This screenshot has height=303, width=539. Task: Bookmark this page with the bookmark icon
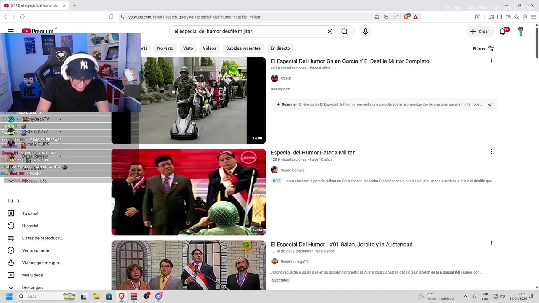point(111,17)
